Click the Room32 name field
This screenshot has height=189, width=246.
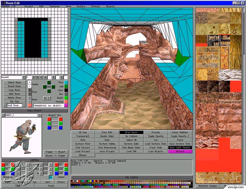11,77
